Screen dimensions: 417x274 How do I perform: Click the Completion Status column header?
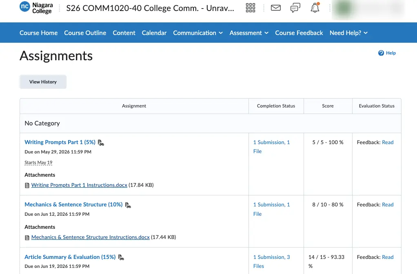tap(276, 106)
